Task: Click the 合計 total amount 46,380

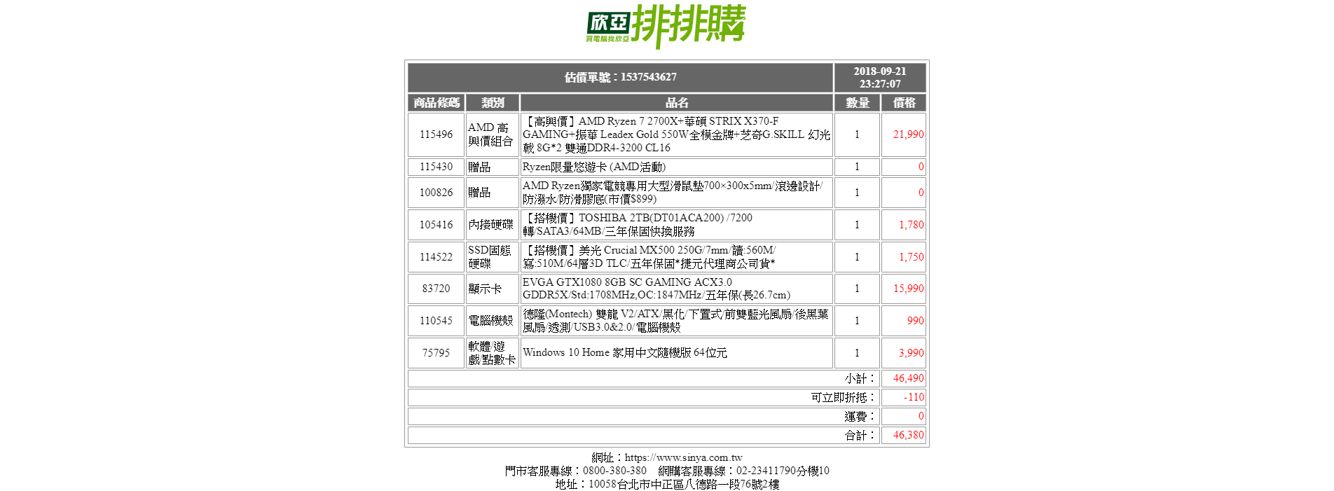Action: [x=907, y=435]
